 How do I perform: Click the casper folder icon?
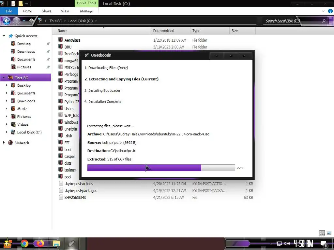(x=61, y=156)
